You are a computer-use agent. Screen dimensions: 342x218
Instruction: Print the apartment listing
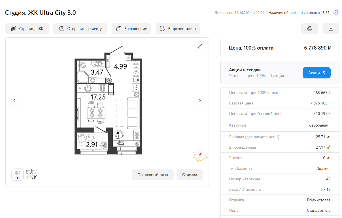310,29
